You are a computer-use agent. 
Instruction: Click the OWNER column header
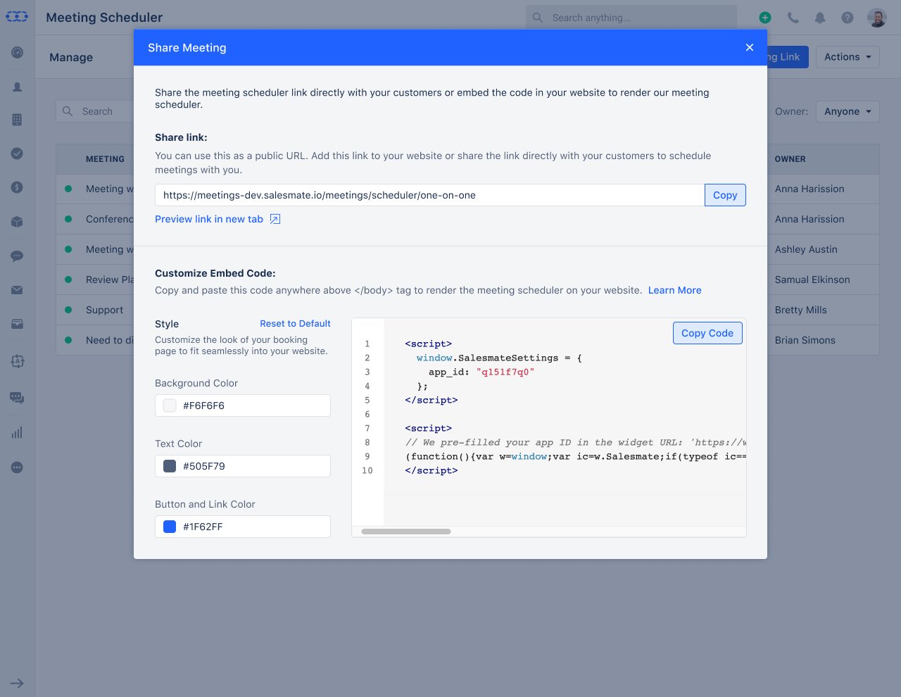790,159
